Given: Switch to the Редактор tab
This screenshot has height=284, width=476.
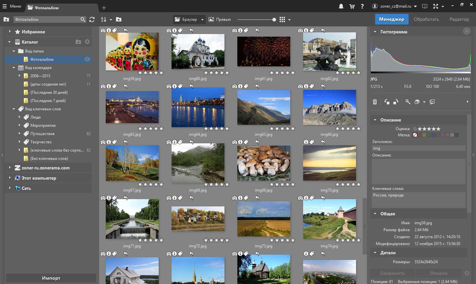Looking at the screenshot, I should 459,19.
